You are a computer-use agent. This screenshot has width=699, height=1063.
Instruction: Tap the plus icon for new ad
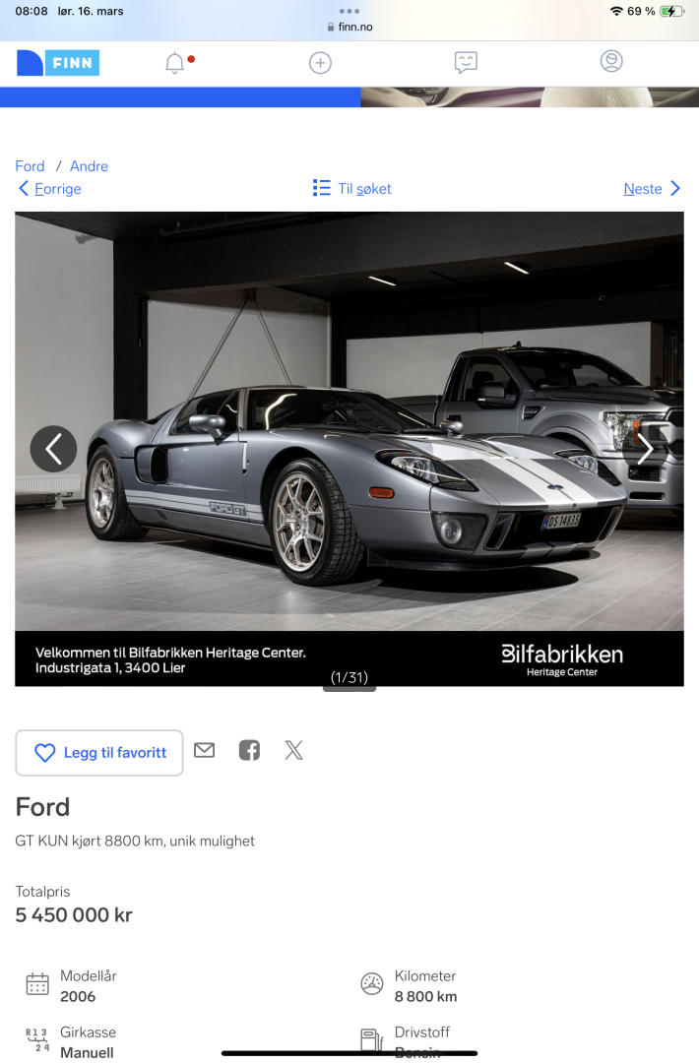pos(320,63)
